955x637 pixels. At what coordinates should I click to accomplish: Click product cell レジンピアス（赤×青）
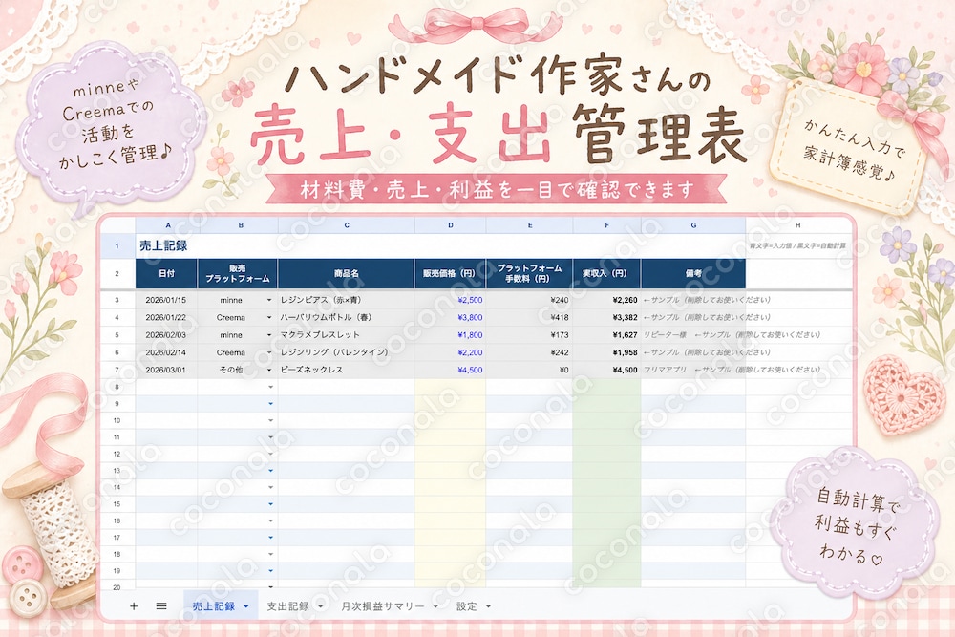point(347,300)
